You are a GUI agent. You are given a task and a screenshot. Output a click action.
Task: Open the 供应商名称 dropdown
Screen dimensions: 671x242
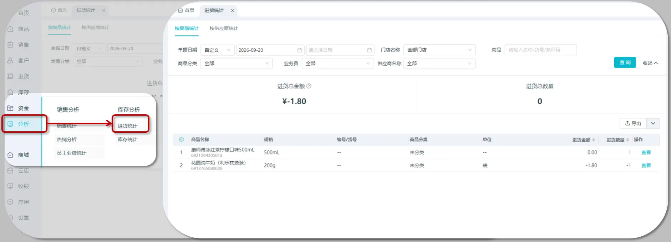(439, 64)
